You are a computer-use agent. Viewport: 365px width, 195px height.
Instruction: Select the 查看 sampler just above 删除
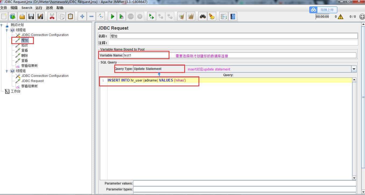click(25, 50)
